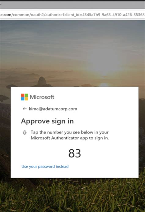The height and width of the screenshot is (212, 145).
Task: Click the grass area below sign-in card
Action: tap(72, 195)
